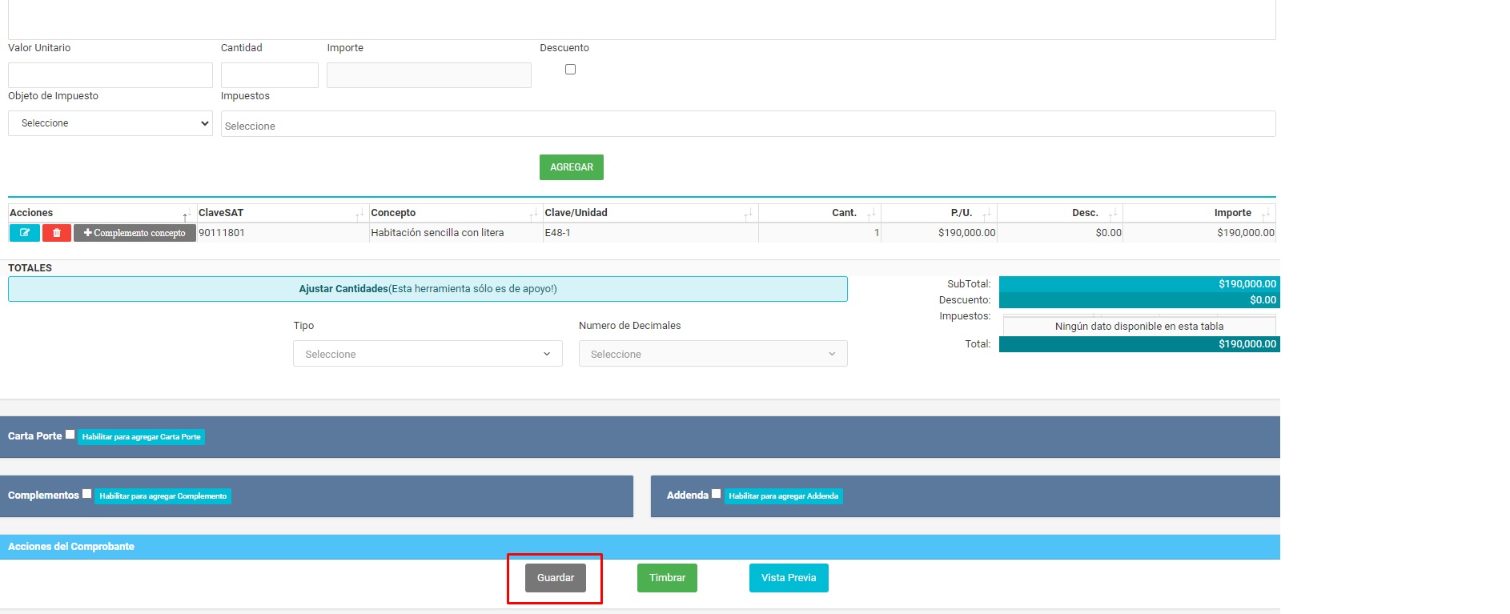Toggle the Descuento checkbox
This screenshot has width=1510, height=614.
[x=570, y=70]
